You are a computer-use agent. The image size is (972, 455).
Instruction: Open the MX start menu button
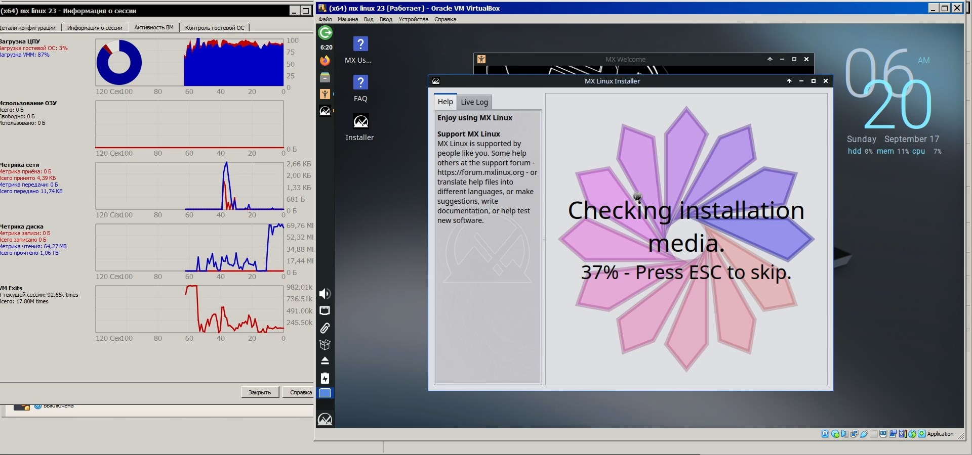pyautogui.click(x=325, y=419)
